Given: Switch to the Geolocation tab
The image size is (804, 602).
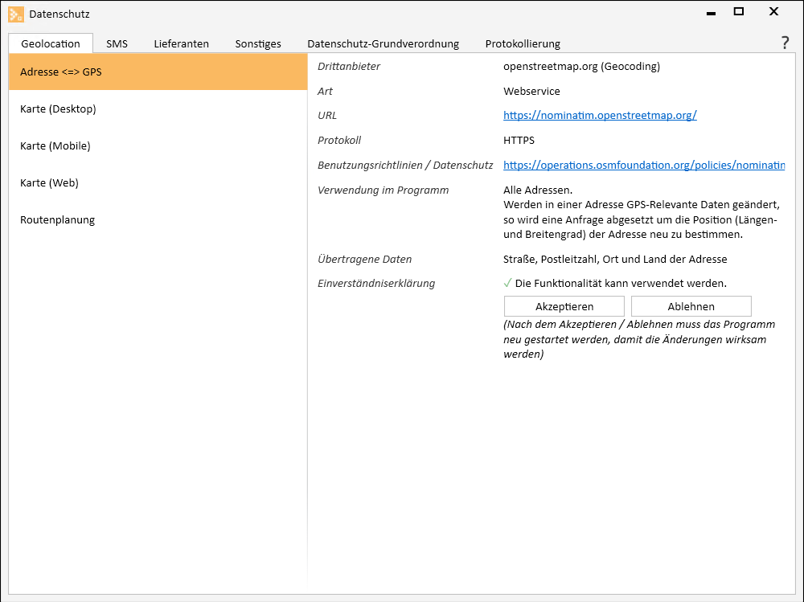Looking at the screenshot, I should [51, 44].
